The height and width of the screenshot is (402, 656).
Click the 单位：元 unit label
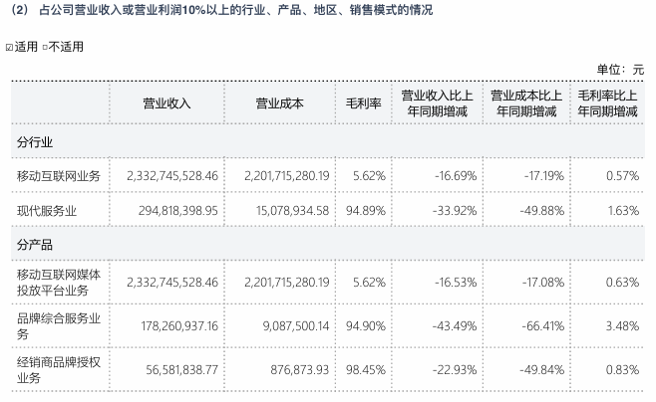[619, 69]
